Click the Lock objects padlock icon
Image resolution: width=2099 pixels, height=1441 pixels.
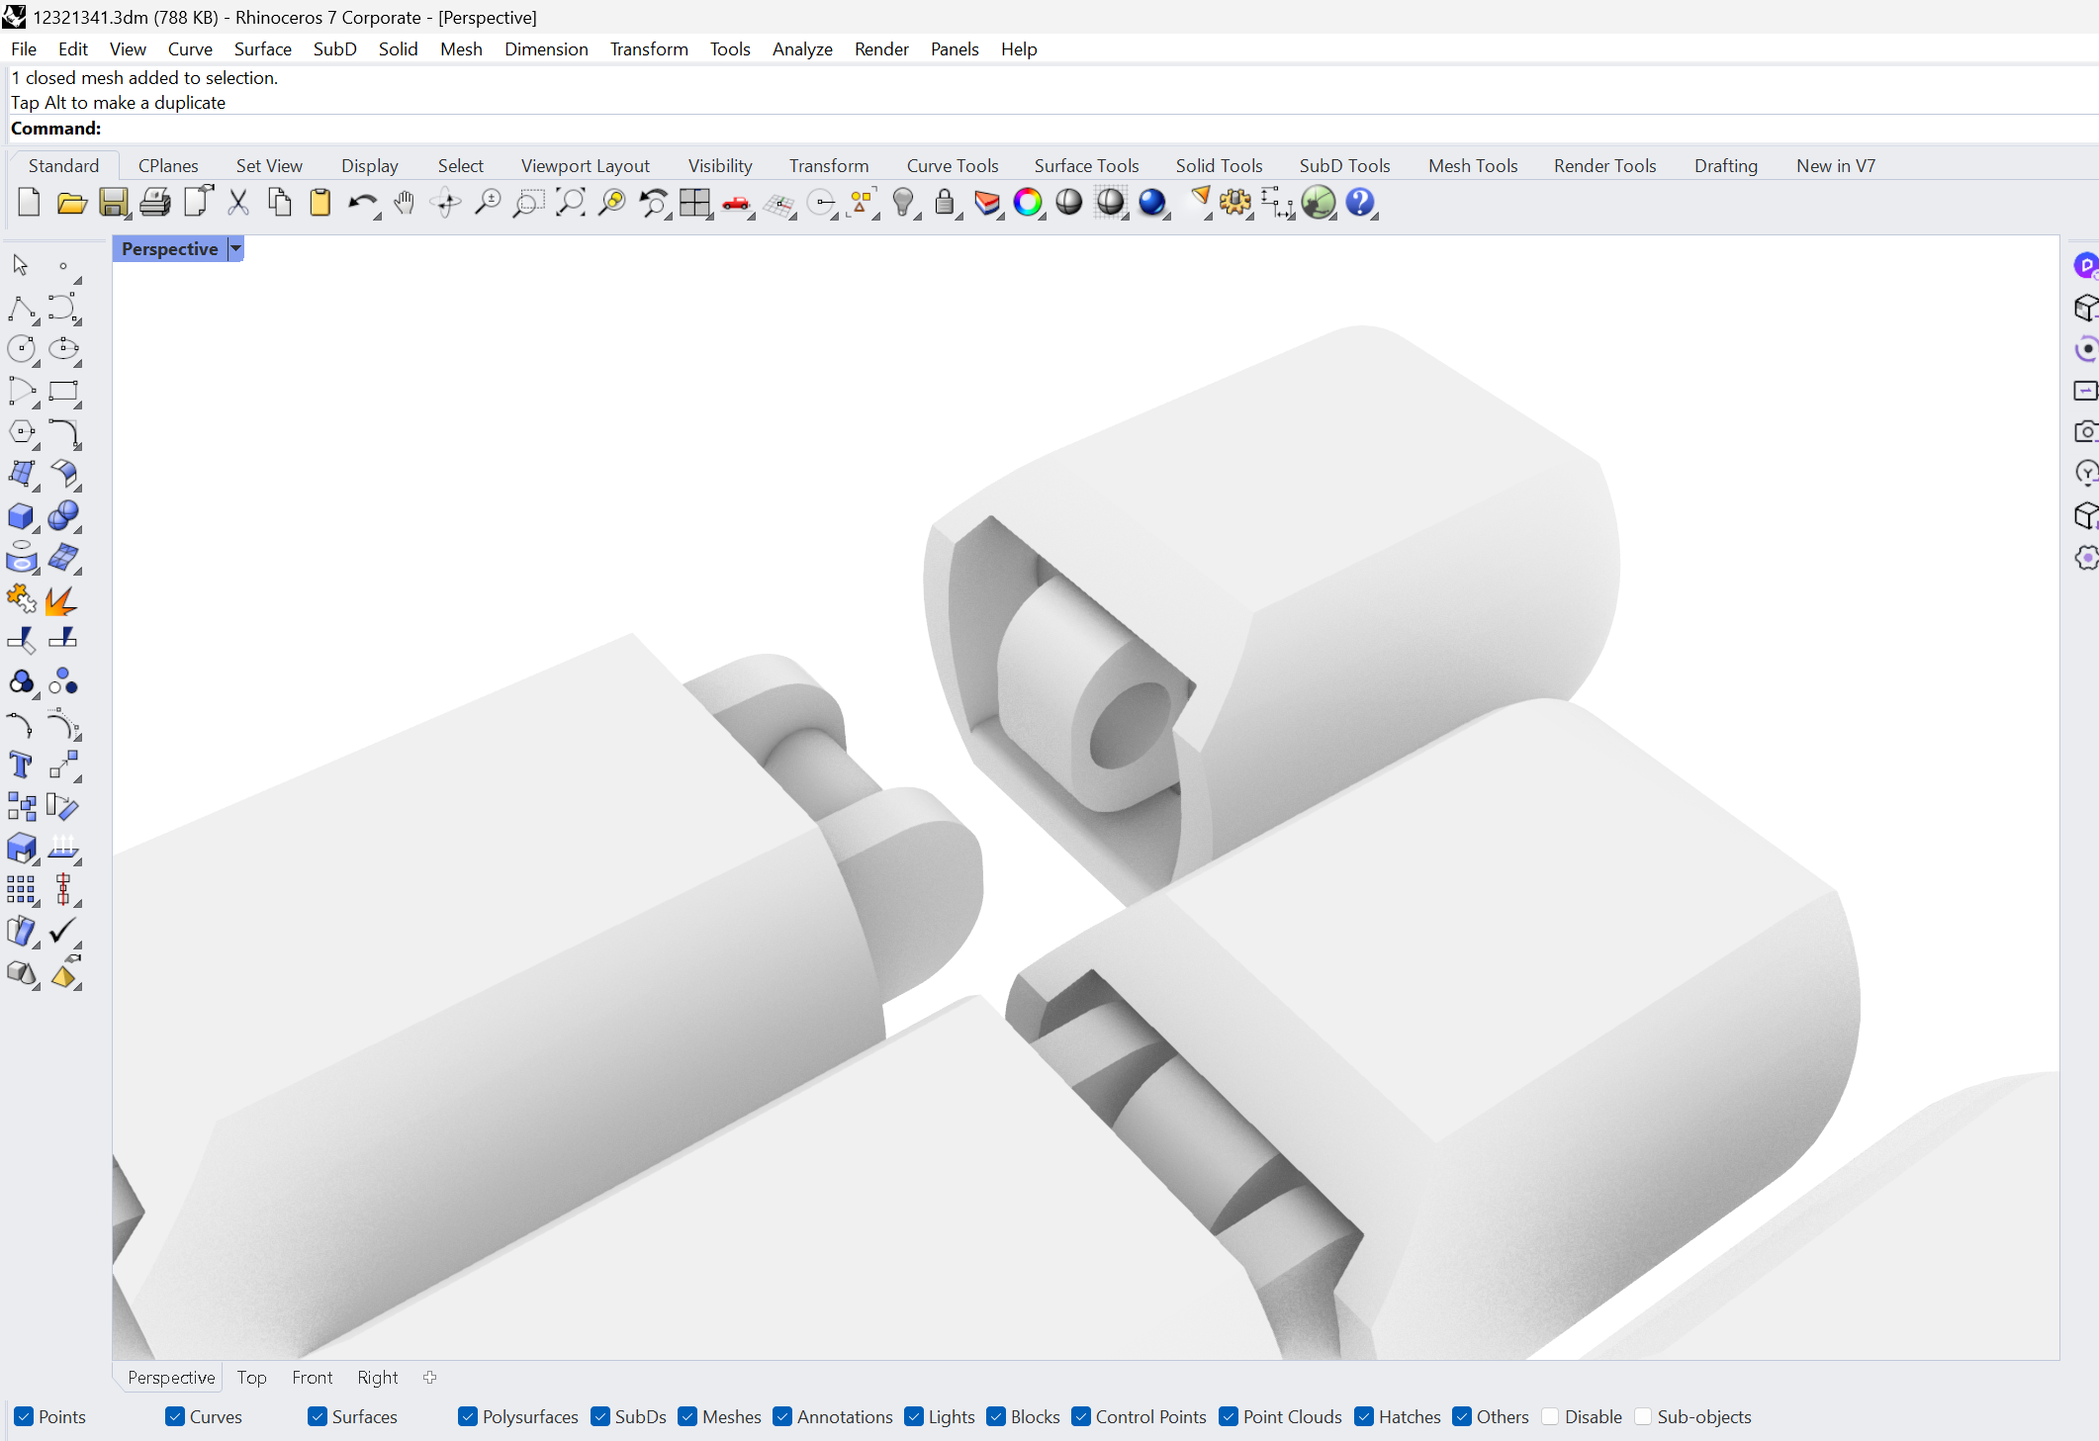[x=945, y=203]
